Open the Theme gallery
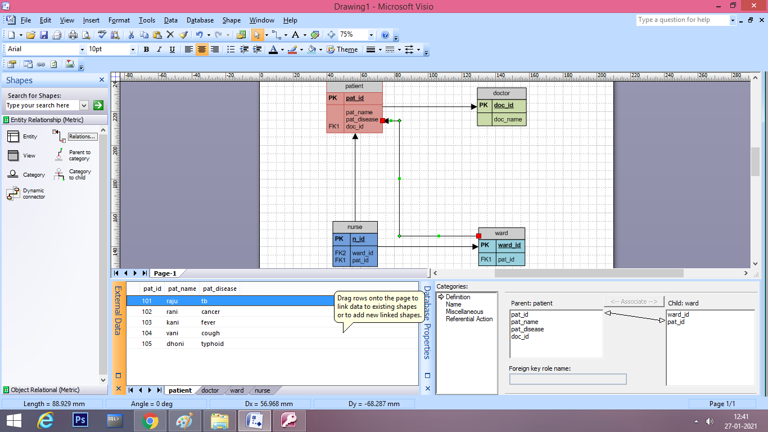Screen dimensions: 768x432 tap(343, 49)
